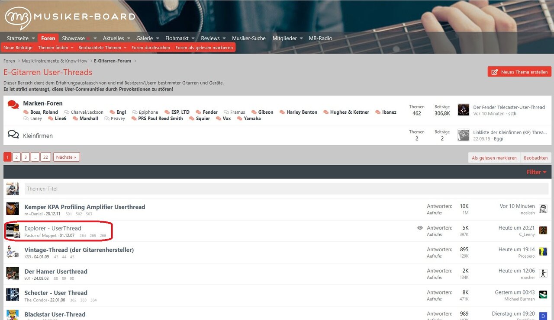Open the Epiphone sub-forum link
This screenshot has width=554, height=320.
pyautogui.click(x=148, y=112)
